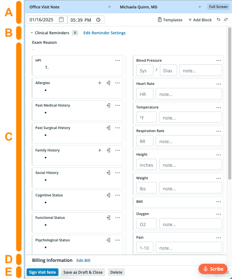Click the redo arrow icon
This screenshot has height=279, width=232.
(x=226, y=19)
